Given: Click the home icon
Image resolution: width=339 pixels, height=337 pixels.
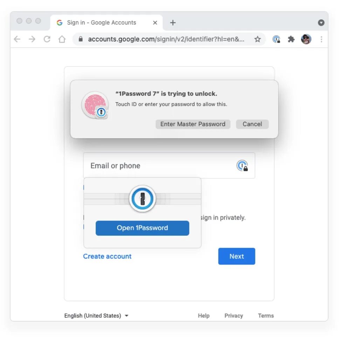Looking at the screenshot, I should (x=62, y=39).
